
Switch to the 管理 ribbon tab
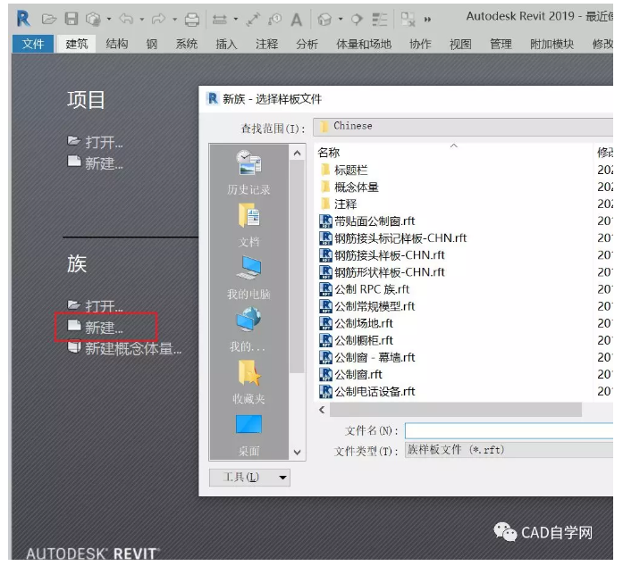click(x=501, y=44)
